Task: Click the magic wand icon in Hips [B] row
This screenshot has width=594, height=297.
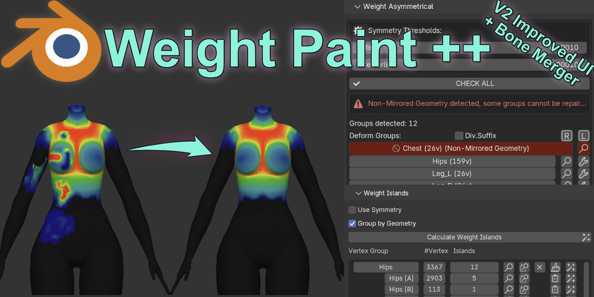Action: click(x=570, y=289)
